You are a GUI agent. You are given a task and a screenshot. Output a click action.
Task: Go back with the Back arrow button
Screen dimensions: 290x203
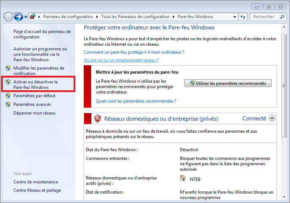pos(8,17)
